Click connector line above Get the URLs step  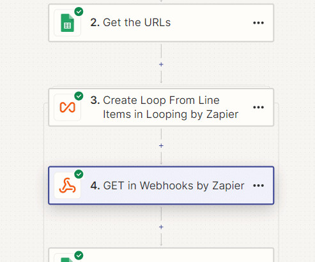[161, 1]
